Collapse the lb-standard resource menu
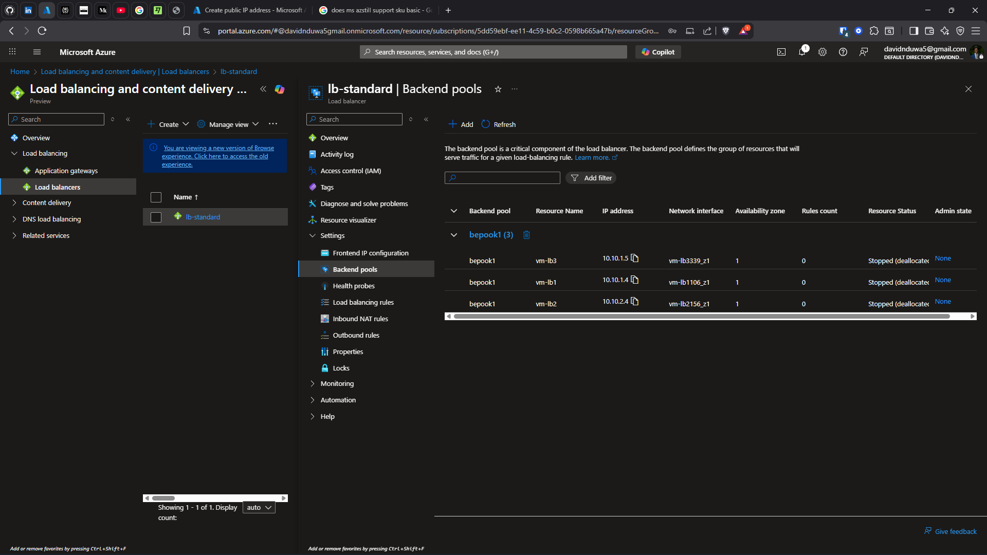Image resolution: width=987 pixels, height=555 pixels. [x=426, y=119]
